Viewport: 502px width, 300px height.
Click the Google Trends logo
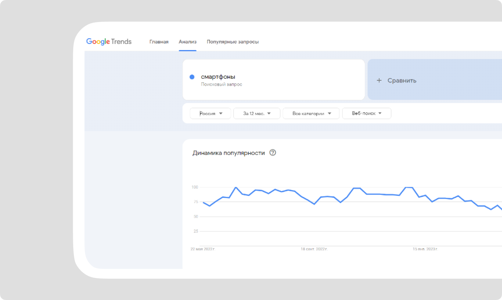(x=109, y=41)
